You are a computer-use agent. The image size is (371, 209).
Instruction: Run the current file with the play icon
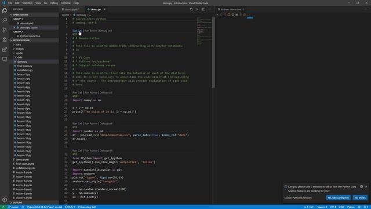click(197, 9)
